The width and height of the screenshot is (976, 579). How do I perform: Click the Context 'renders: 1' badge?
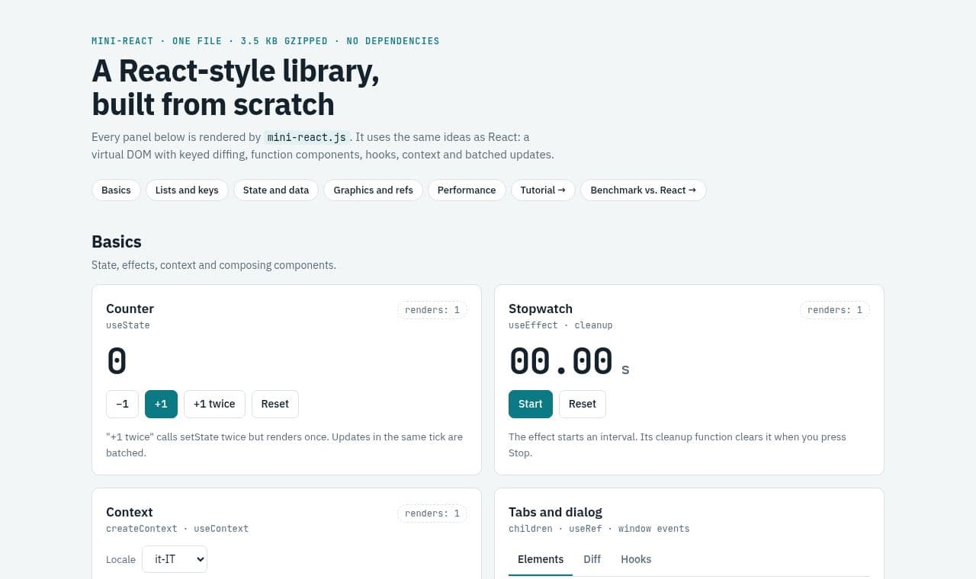click(432, 513)
